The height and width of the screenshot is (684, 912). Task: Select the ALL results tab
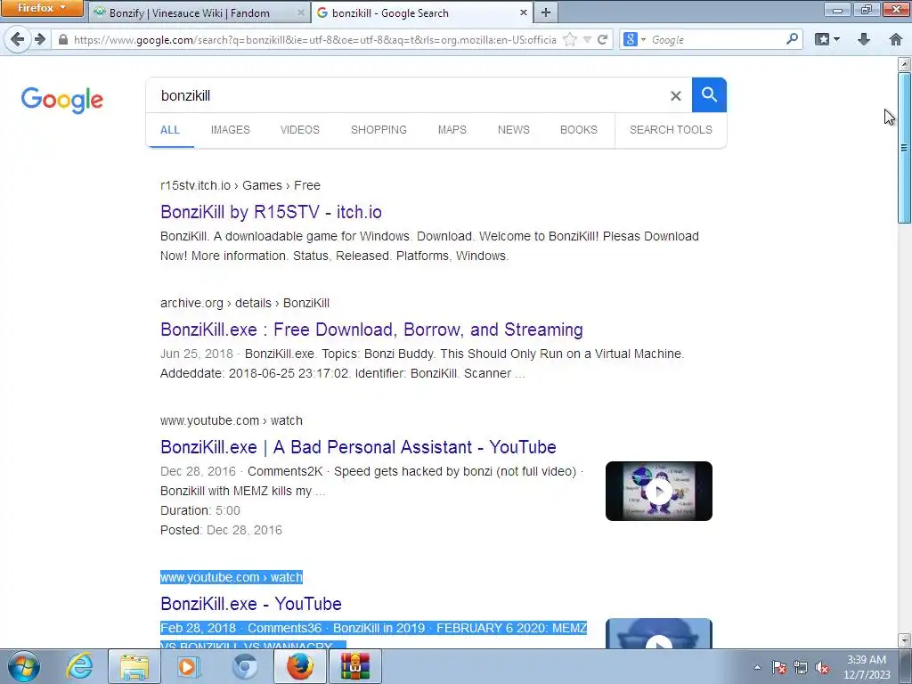click(170, 130)
